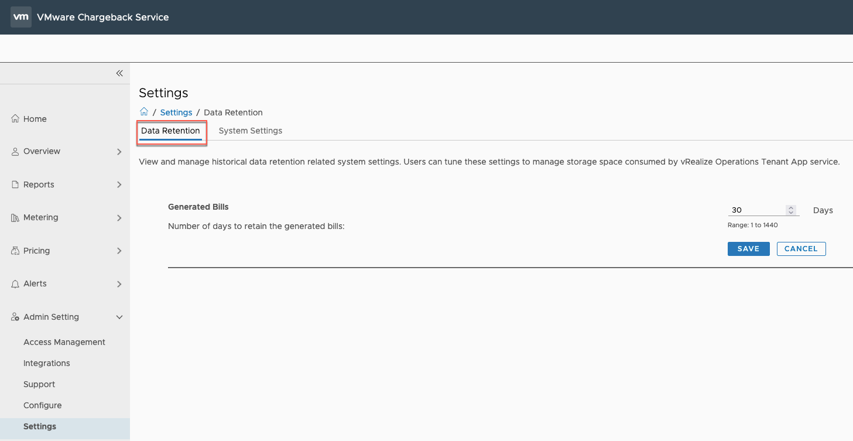
Task: Click the breadcrumb home icon
Action: [144, 112]
